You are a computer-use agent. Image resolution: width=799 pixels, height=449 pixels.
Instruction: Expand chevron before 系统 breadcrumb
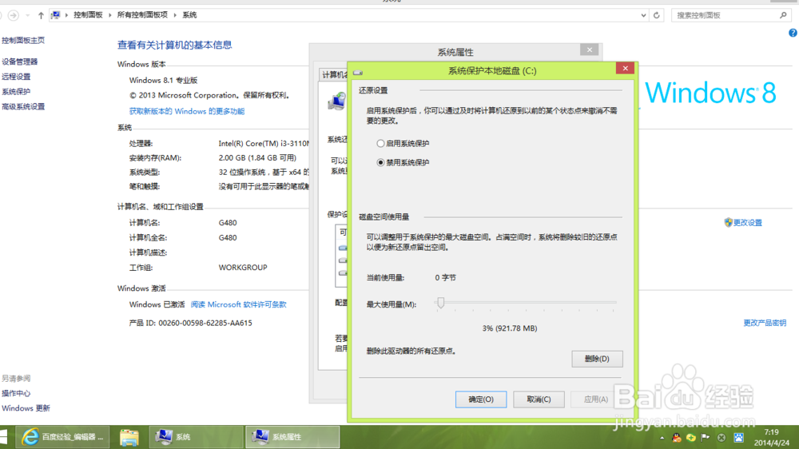pos(175,15)
